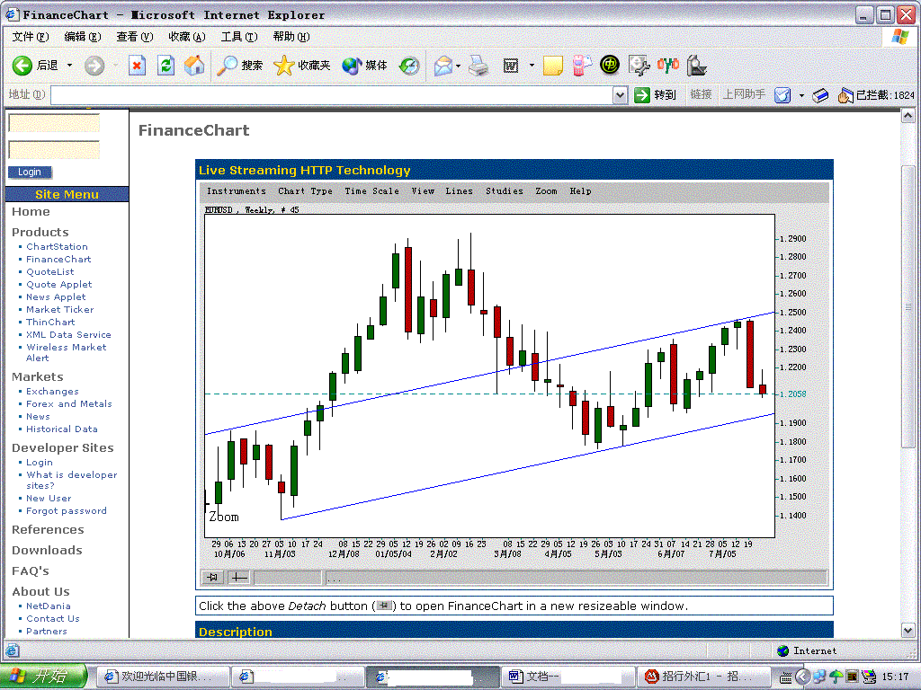Screen dimensions: 921x690
Task: Click the Print icon in toolbar
Action: pyautogui.click(x=478, y=66)
